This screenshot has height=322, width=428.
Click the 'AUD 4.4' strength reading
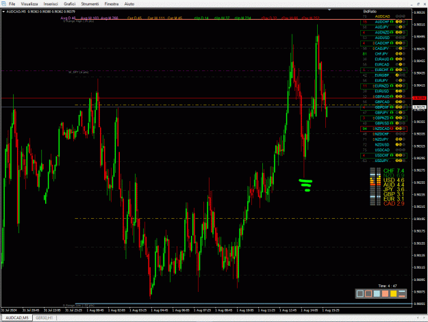[x=394, y=185]
